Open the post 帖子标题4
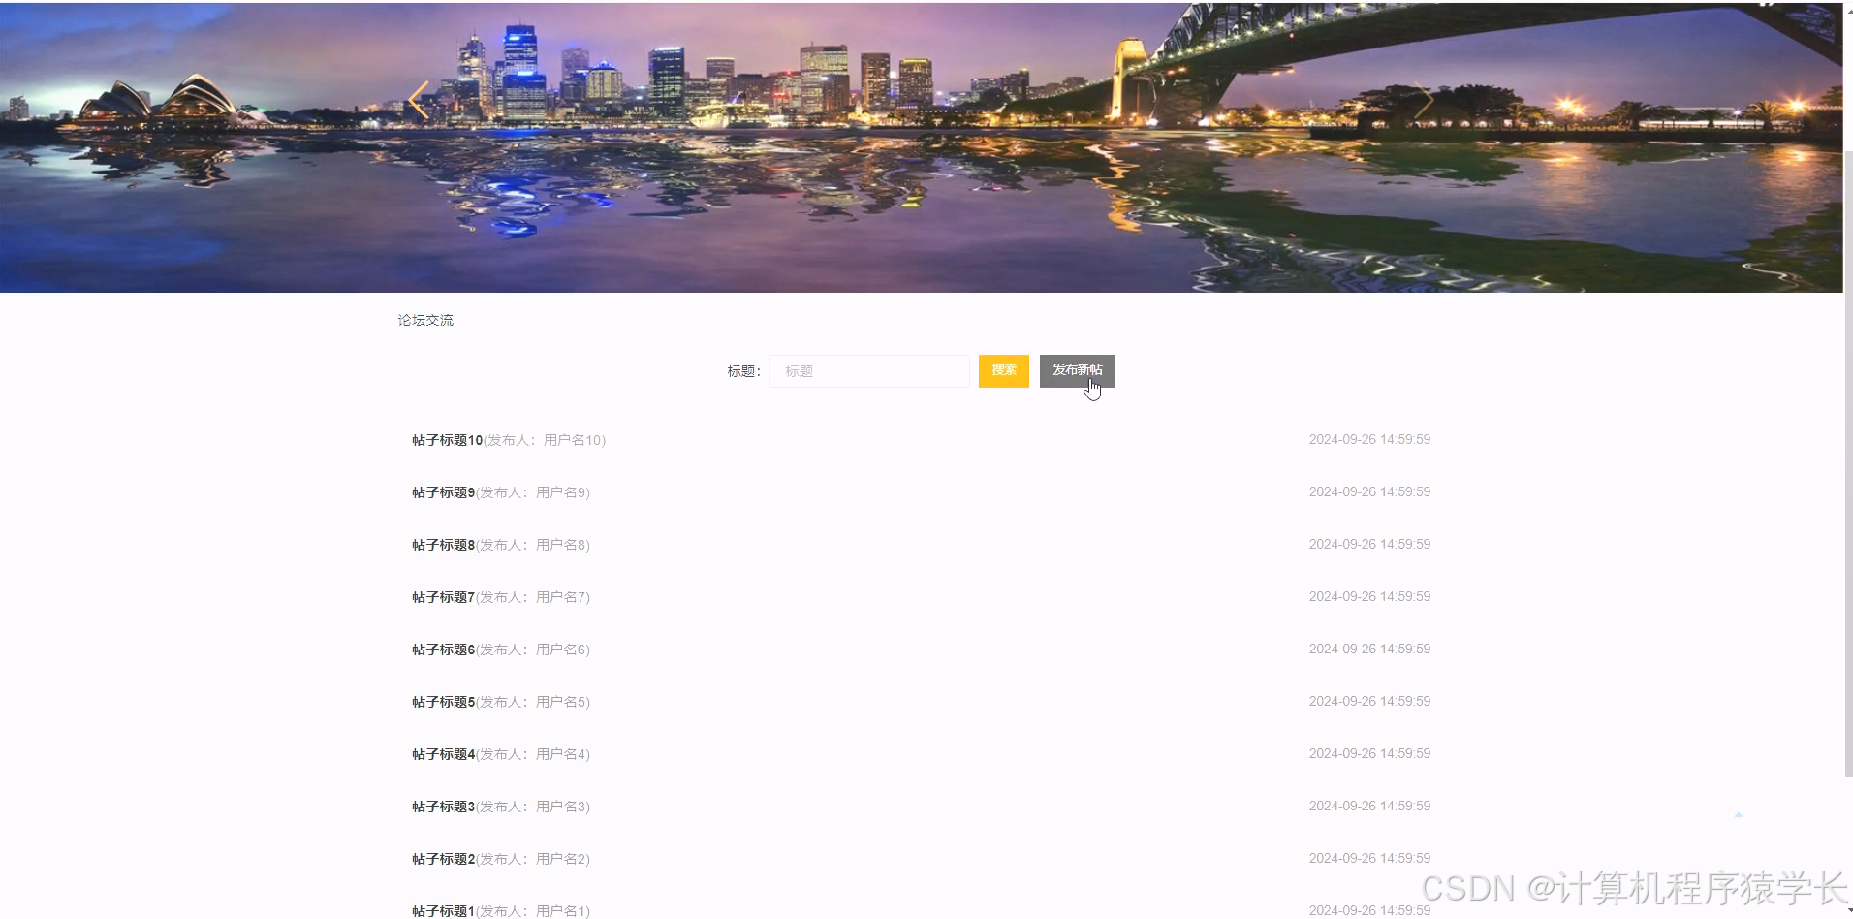The height and width of the screenshot is (919, 1853). point(443,753)
